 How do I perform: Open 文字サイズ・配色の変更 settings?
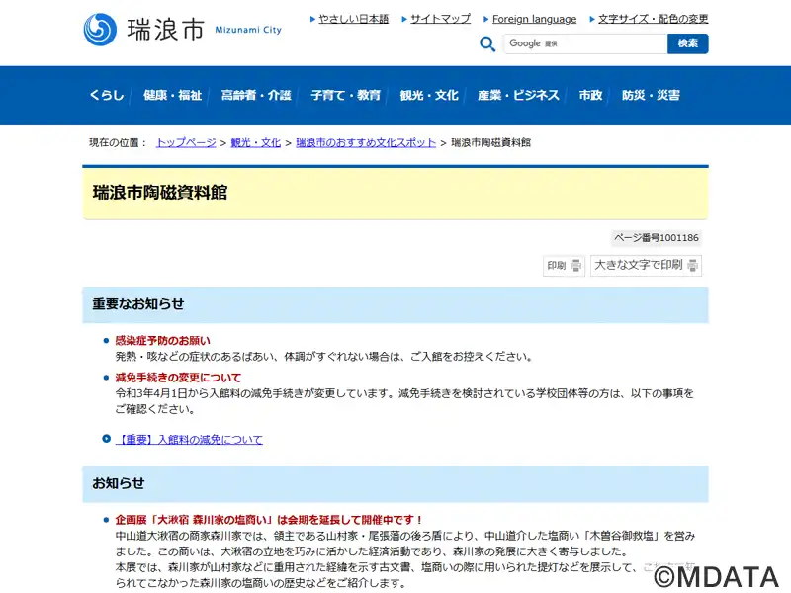(x=653, y=19)
